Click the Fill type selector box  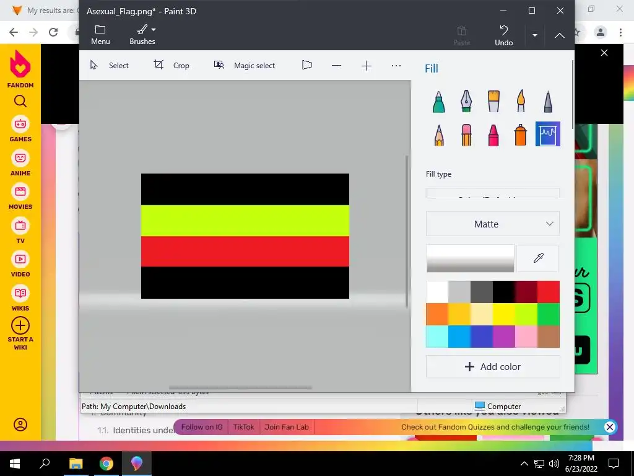(492, 193)
